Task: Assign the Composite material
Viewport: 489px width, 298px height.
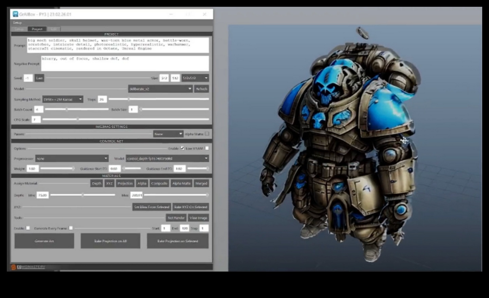Action: pyautogui.click(x=159, y=183)
